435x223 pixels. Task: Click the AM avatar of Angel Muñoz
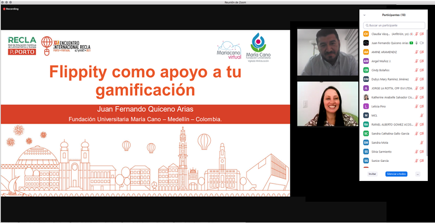[366, 61]
